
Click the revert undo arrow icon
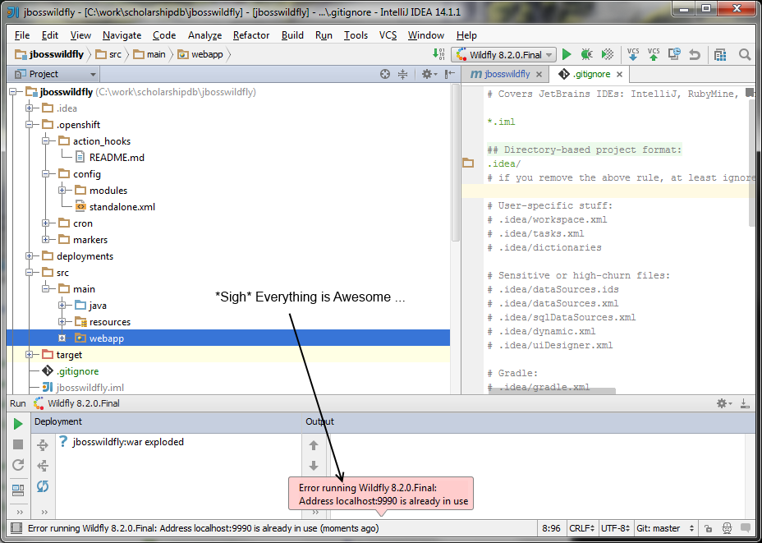[695, 54]
